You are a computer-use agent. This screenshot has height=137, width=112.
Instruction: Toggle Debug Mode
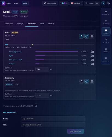coord(50,3)
